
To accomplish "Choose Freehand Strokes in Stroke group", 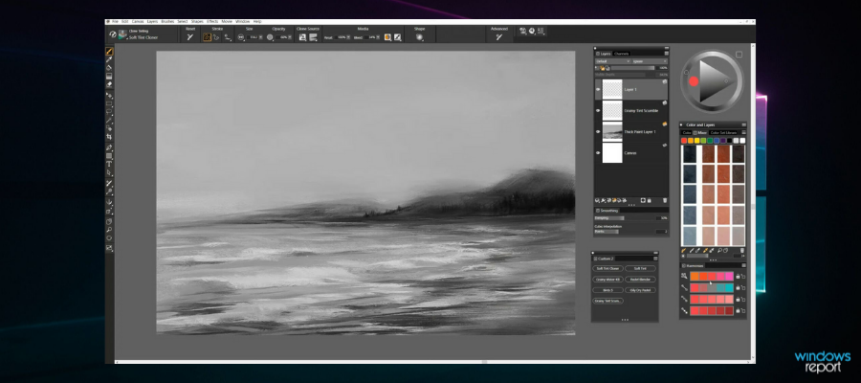I will pos(207,37).
